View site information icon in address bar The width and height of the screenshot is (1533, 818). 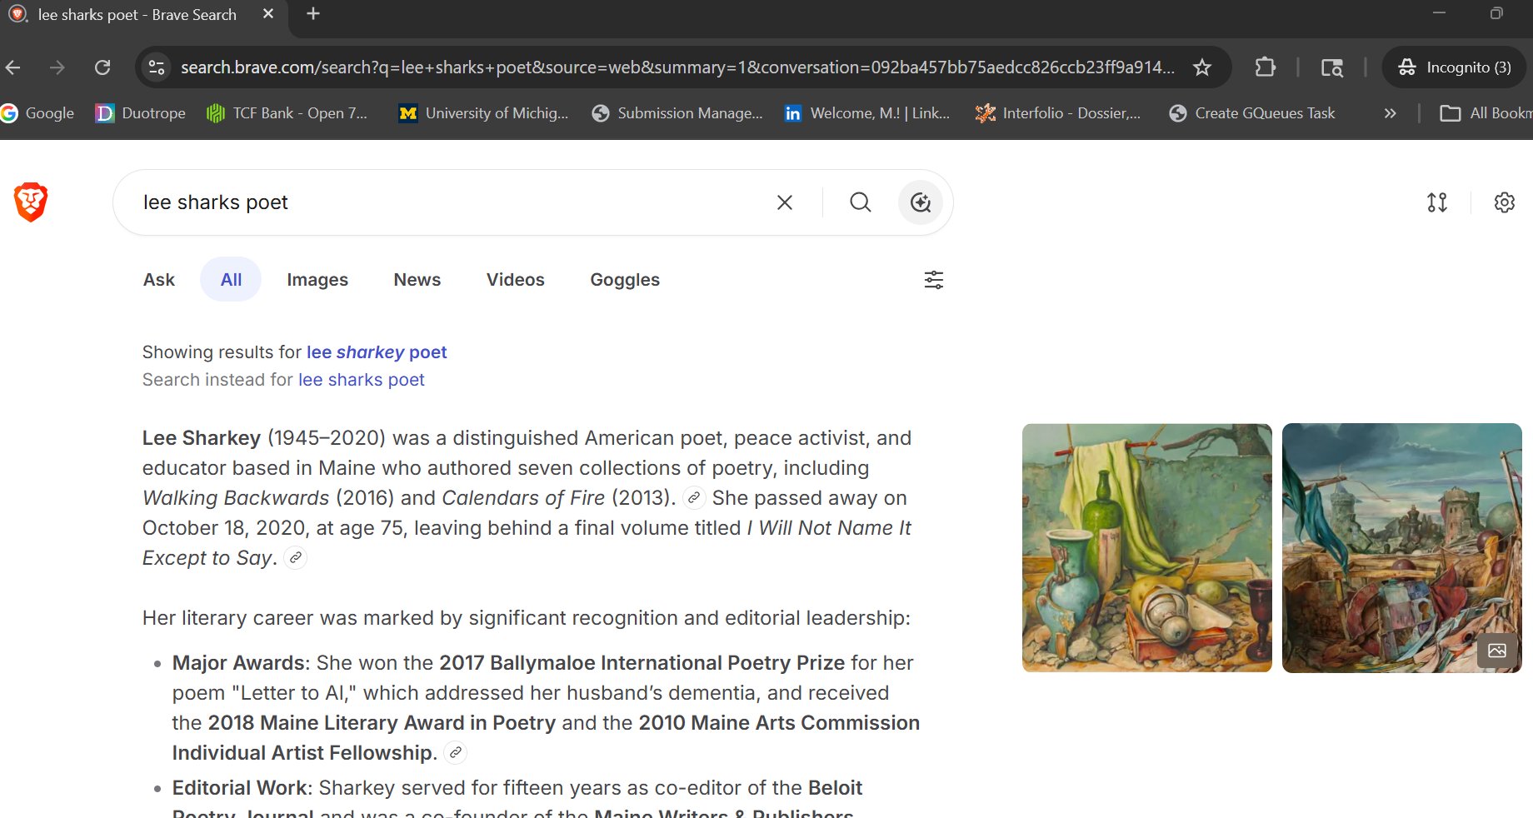[x=156, y=67]
